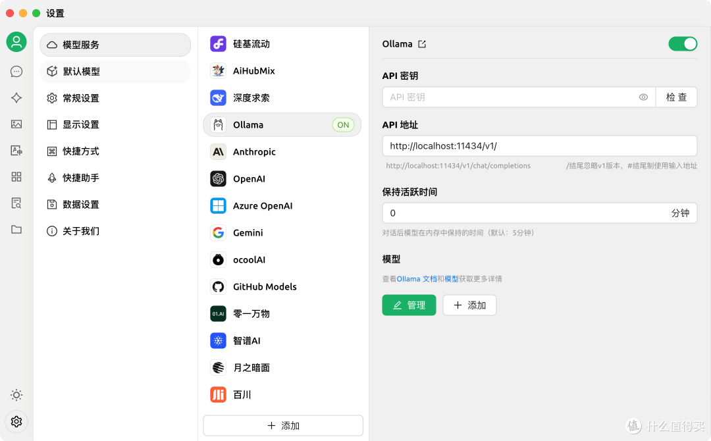
Task: Open the files folder icon in sidebar
Action: (x=16, y=229)
